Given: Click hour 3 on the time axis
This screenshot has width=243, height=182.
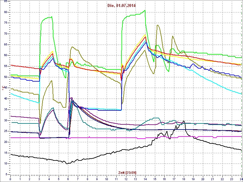Looking at the screenshot, I should point(39,179).
